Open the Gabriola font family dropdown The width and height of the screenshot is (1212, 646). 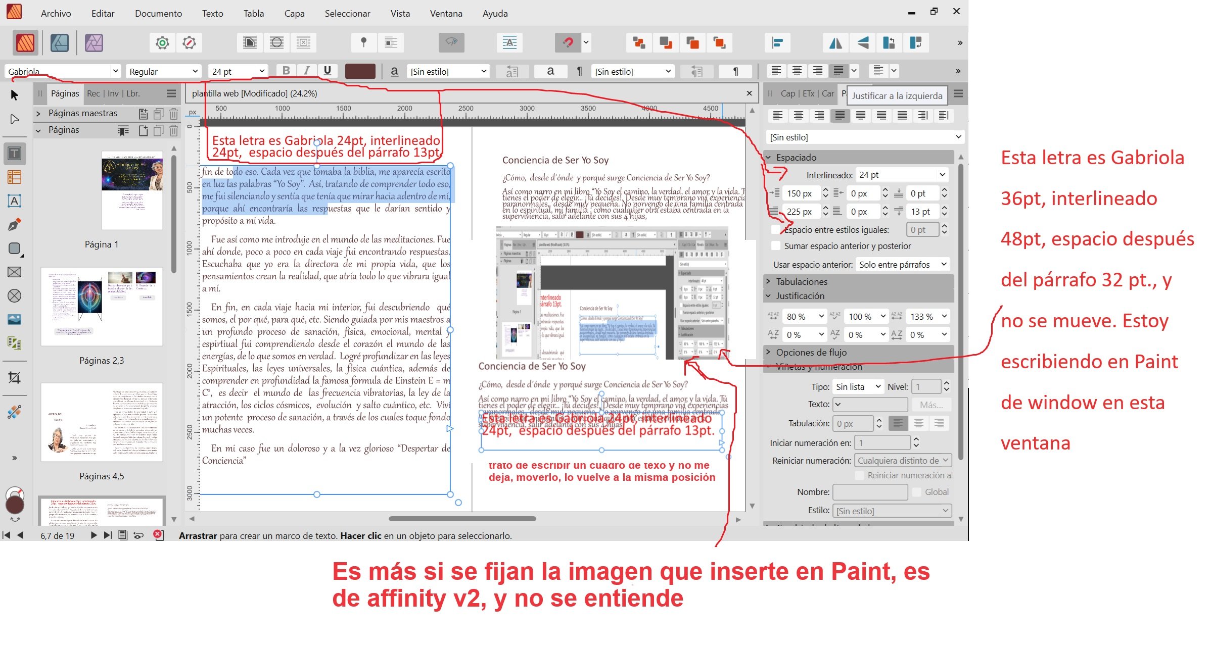(x=116, y=71)
